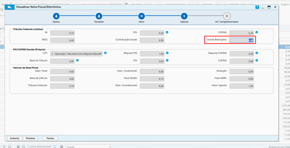Image resolution: width=290 pixels, height=148 pixels.
Task: Maximize the Visualizar Nota Fiscal window
Action: 269,7
